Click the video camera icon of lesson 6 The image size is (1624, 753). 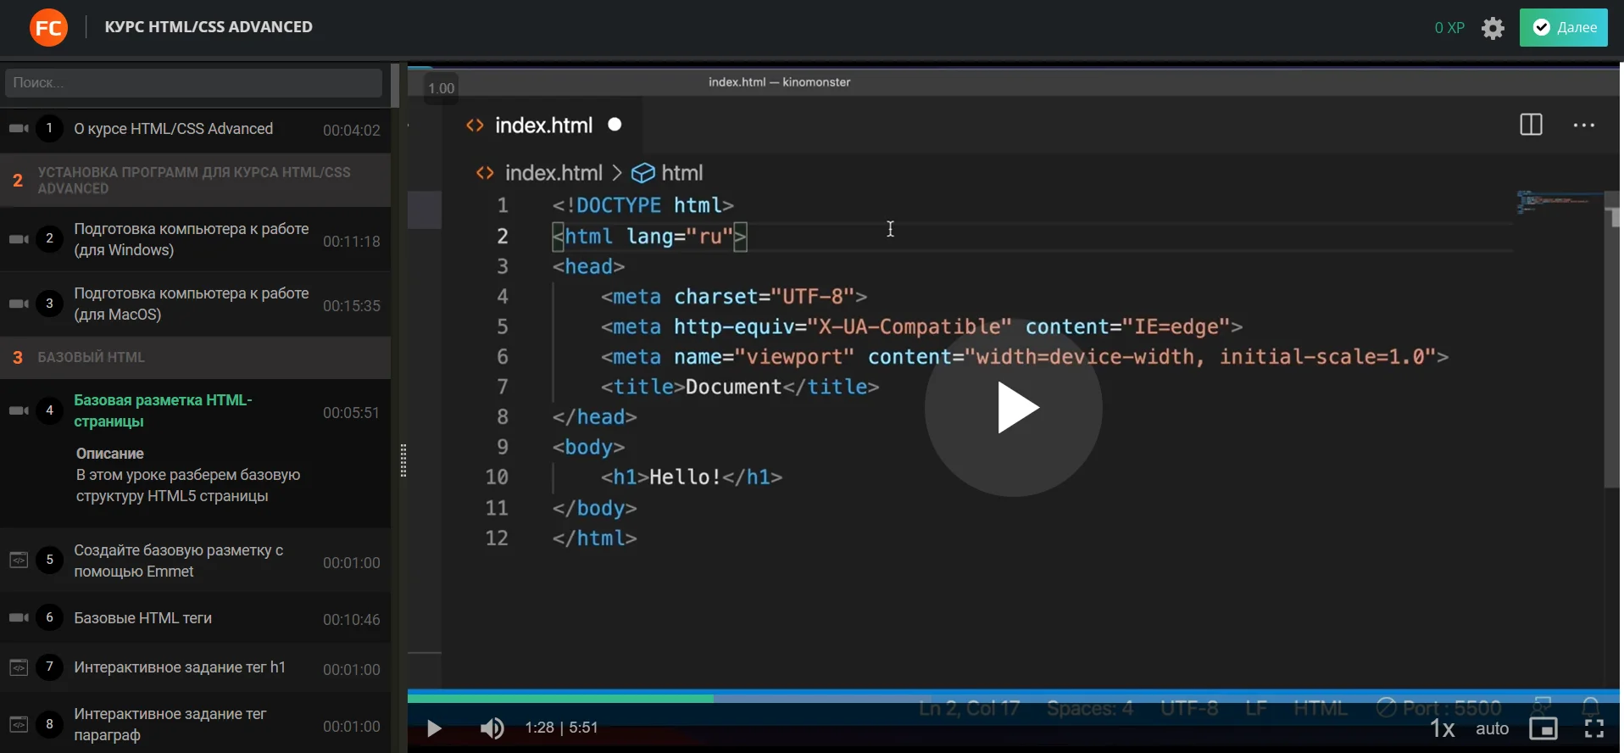19,618
